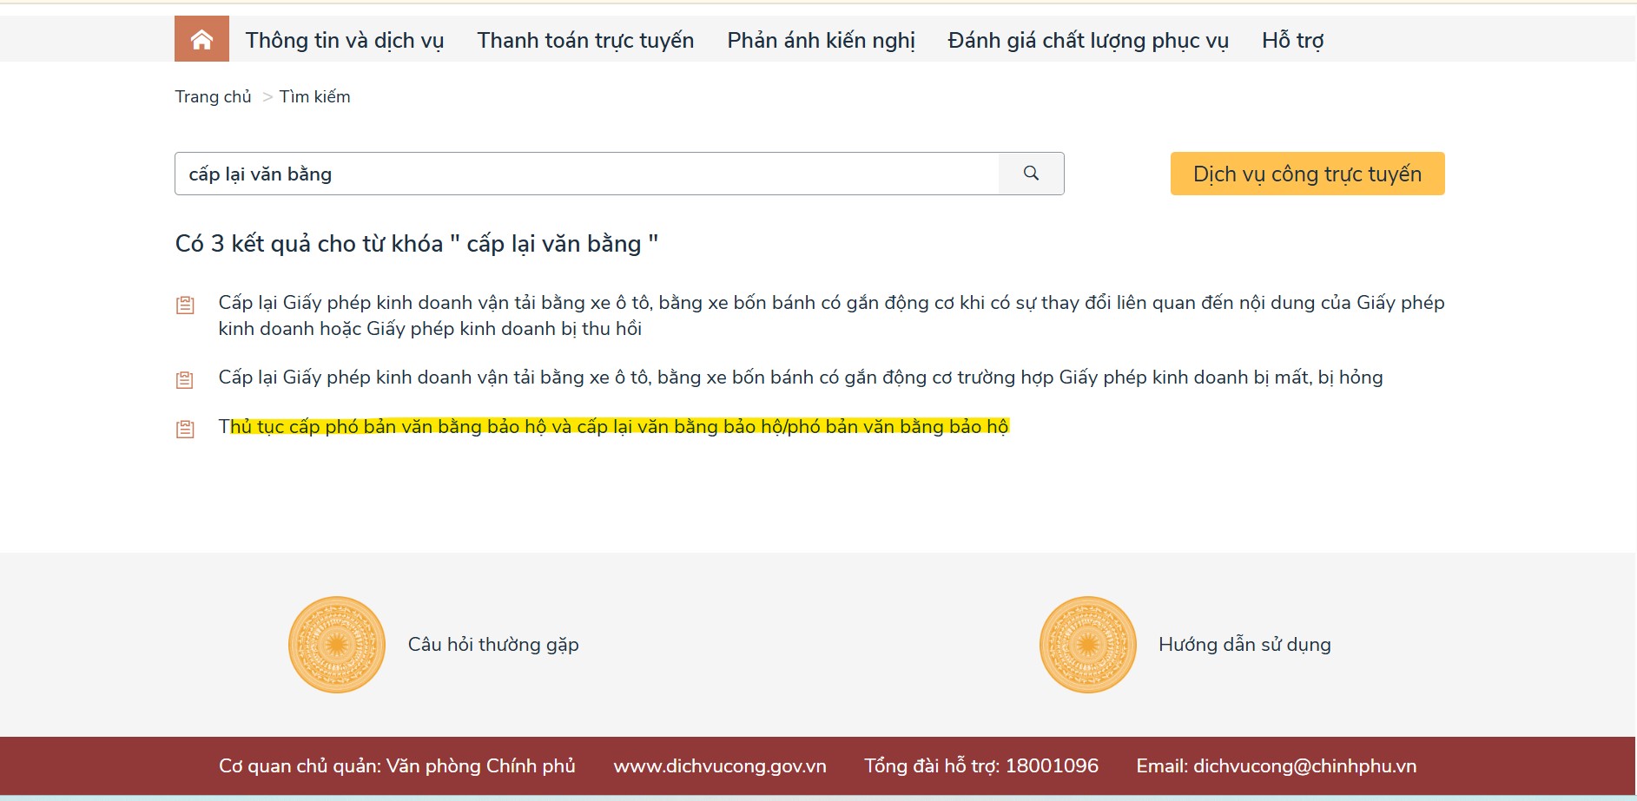Screen dimensions: 1637x801
Task: Open result about Giấy phép bị mất, bị hỏng
Action: [x=800, y=378]
